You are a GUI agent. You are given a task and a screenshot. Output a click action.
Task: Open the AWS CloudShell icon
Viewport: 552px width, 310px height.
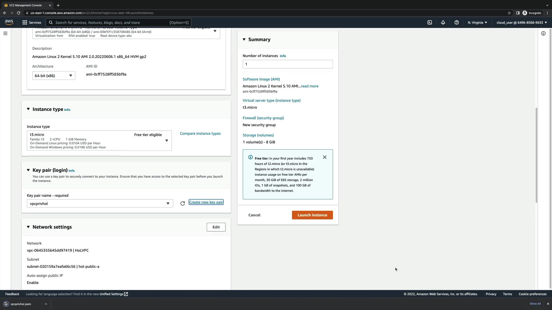pos(430,22)
